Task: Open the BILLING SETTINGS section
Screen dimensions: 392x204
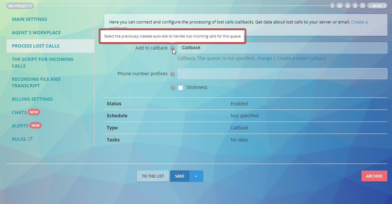Action: click(32, 99)
